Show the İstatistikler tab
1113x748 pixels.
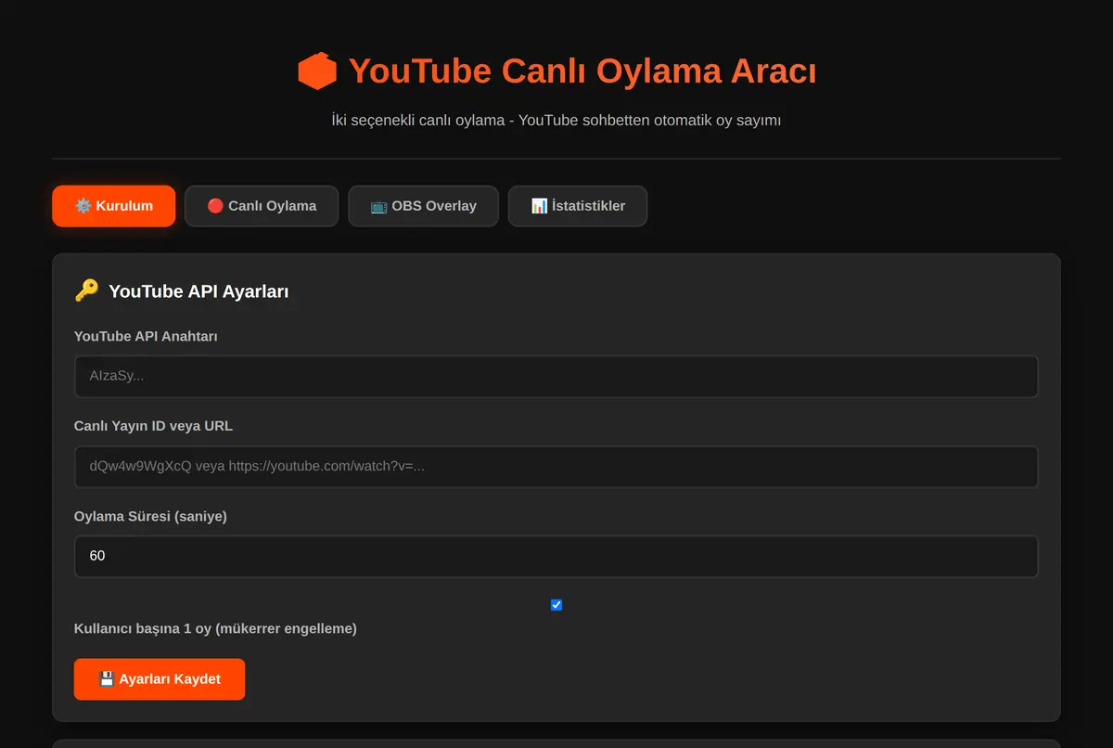coord(578,206)
